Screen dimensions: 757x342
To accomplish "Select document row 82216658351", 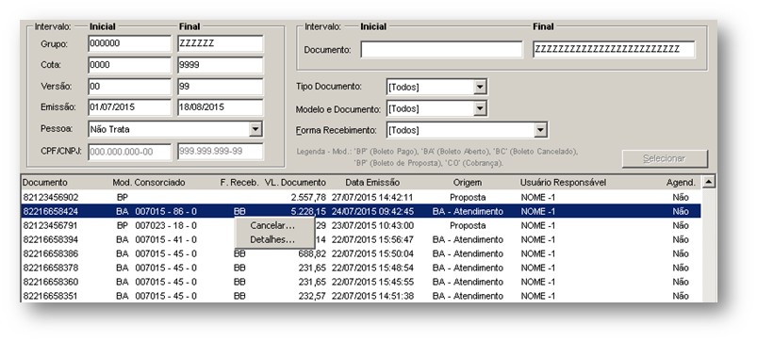I will click(361, 295).
